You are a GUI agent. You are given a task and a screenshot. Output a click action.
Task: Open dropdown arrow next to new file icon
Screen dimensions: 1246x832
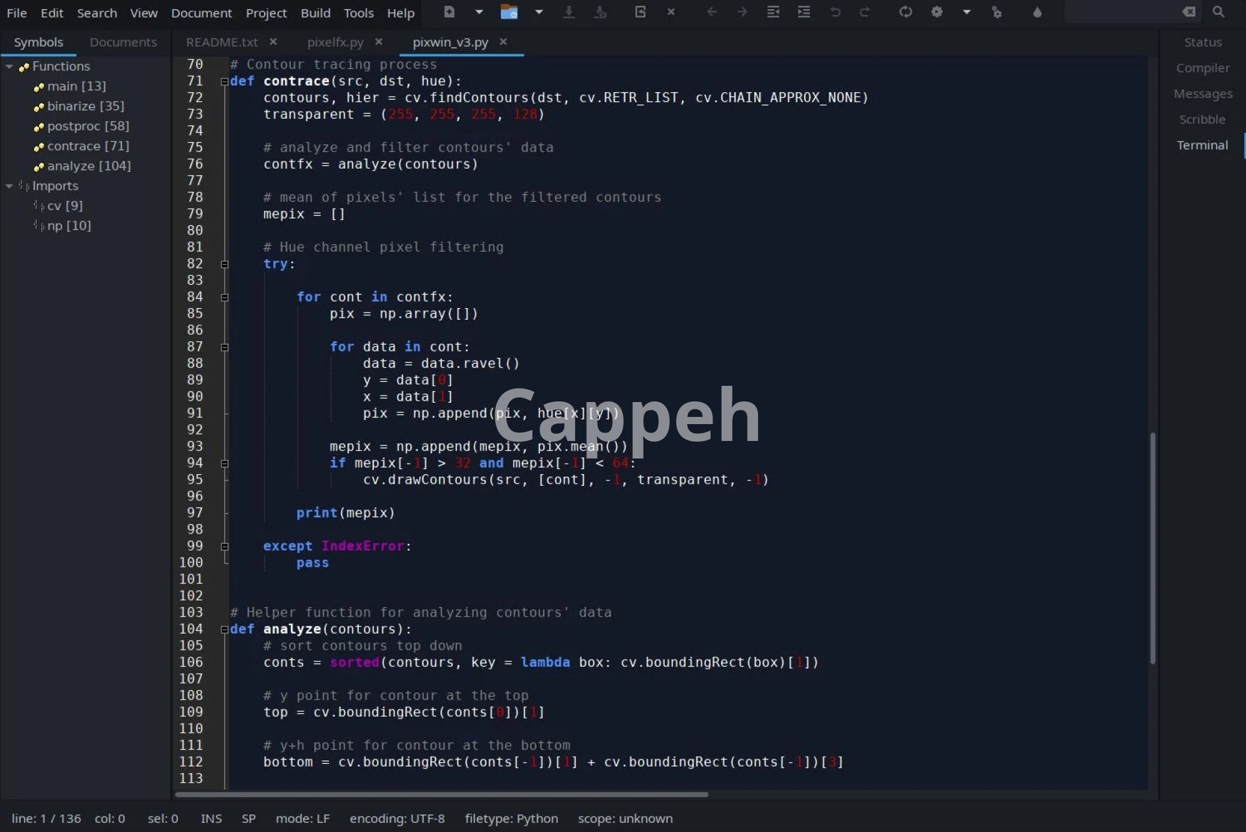[x=479, y=12]
